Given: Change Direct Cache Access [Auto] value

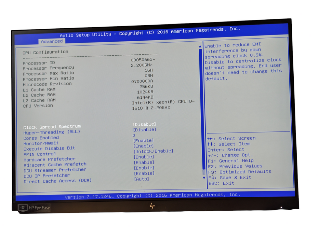Looking at the screenshot, I should (x=142, y=179).
